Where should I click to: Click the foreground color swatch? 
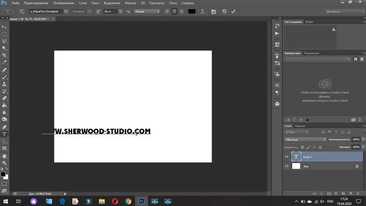tap(3, 174)
